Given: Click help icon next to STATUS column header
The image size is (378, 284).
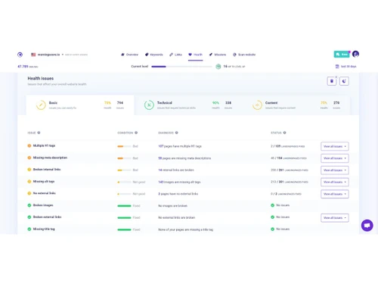Looking at the screenshot, I should point(284,133).
